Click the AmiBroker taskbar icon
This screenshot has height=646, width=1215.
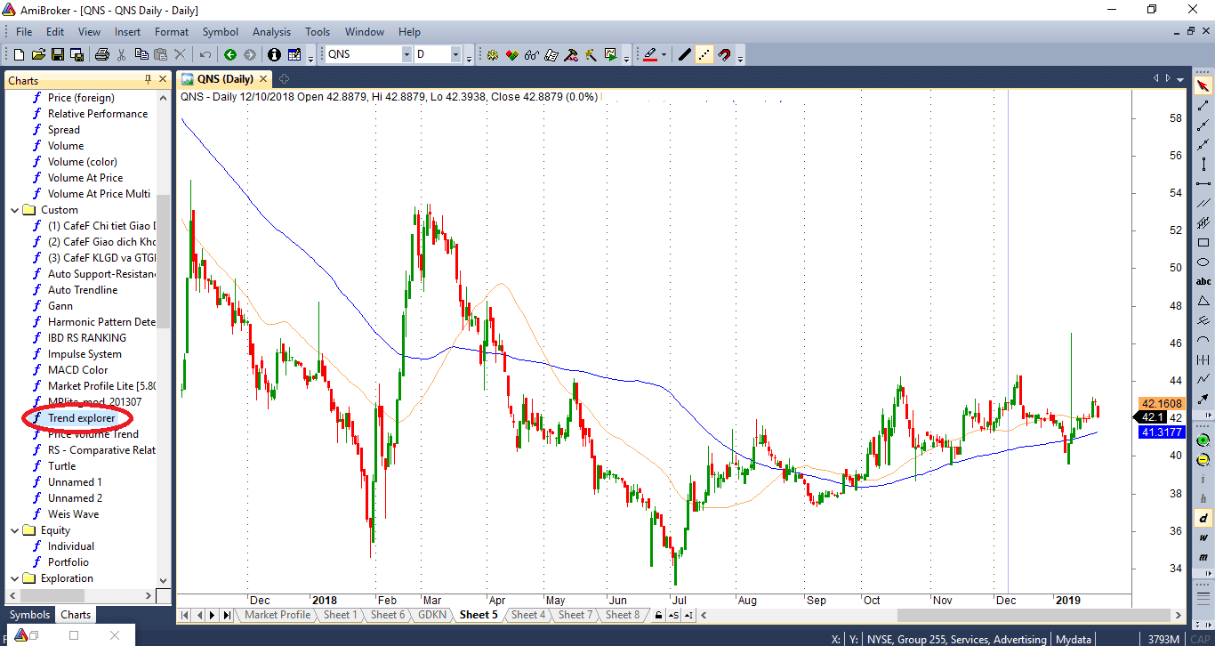tap(21, 635)
